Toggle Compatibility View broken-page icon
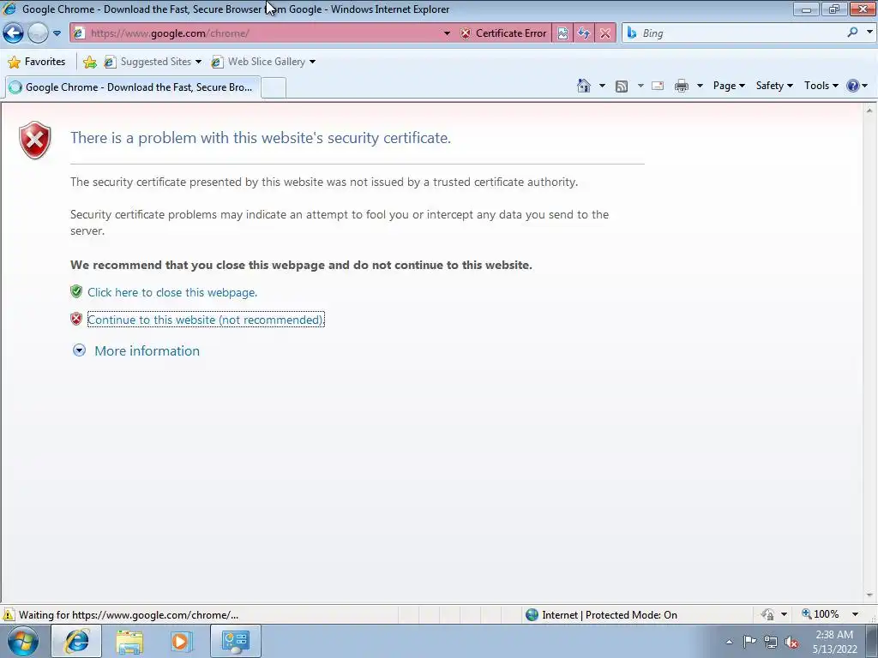The image size is (878, 658). 562,33
